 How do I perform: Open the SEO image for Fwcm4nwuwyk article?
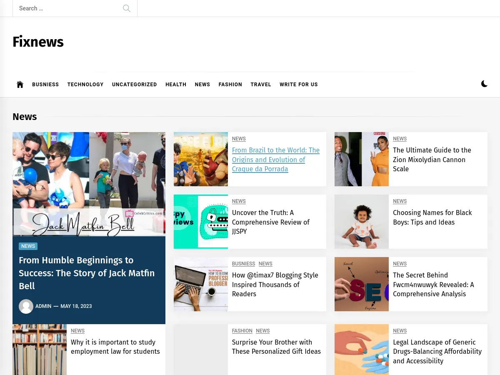(x=361, y=284)
